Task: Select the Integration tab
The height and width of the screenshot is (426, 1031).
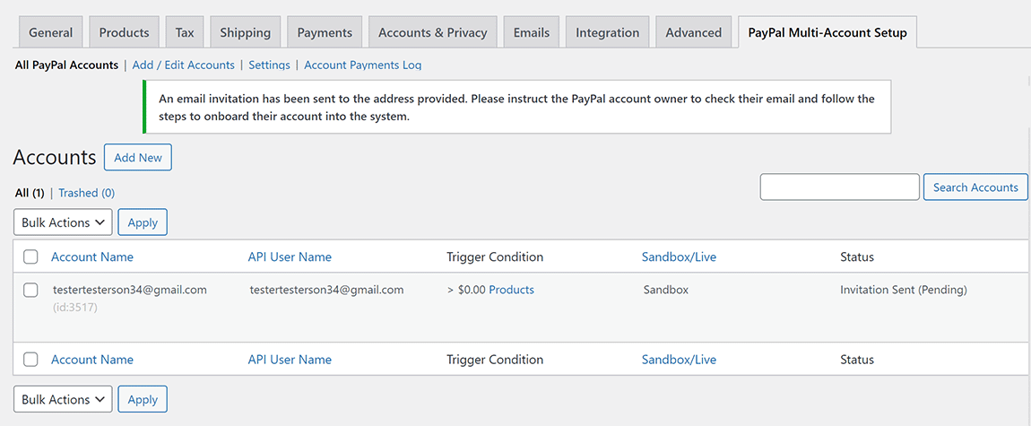Action: pos(608,32)
